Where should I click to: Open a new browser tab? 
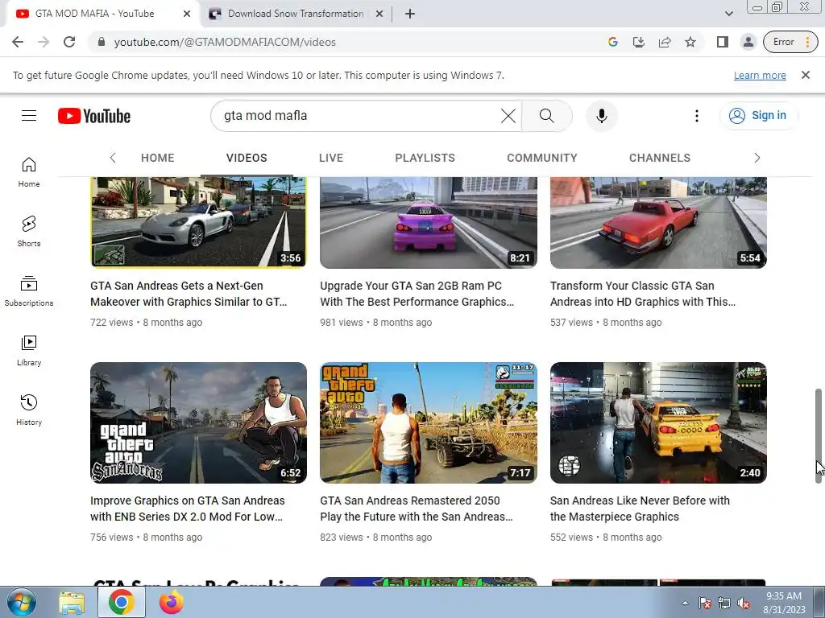(x=410, y=14)
